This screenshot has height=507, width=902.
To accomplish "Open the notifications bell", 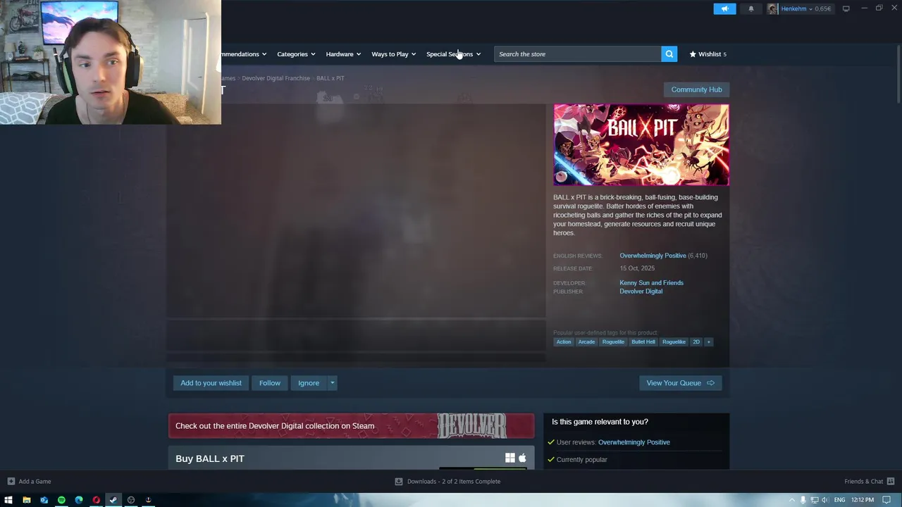I will click(x=751, y=8).
